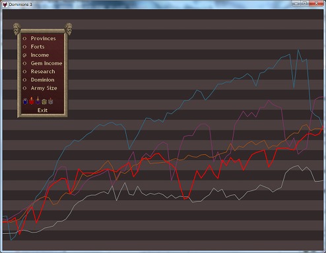The image size is (326, 253).
Task: Click the gray nation banner icon
Action: tap(51, 101)
